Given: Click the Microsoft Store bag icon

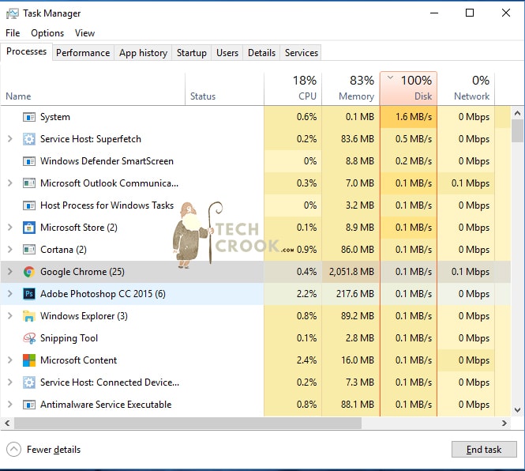Looking at the screenshot, I should (29, 228).
